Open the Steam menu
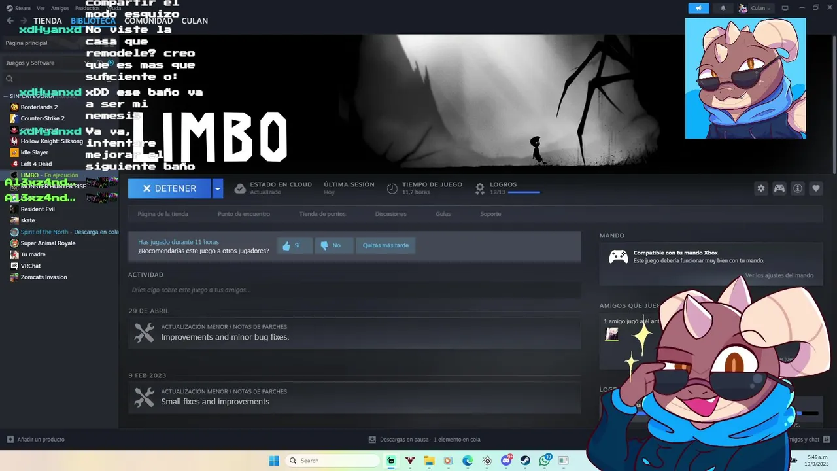The height and width of the screenshot is (471, 837). tap(19, 8)
